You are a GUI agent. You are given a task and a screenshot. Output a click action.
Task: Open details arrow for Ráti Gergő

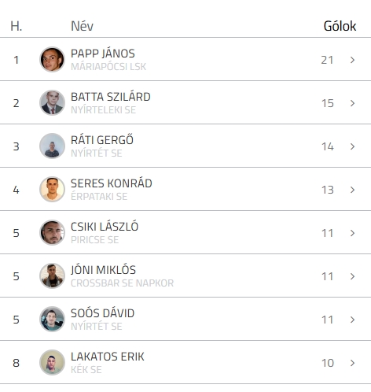pos(352,146)
